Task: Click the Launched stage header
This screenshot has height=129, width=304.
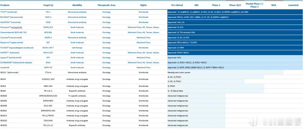Action: point(293,5)
